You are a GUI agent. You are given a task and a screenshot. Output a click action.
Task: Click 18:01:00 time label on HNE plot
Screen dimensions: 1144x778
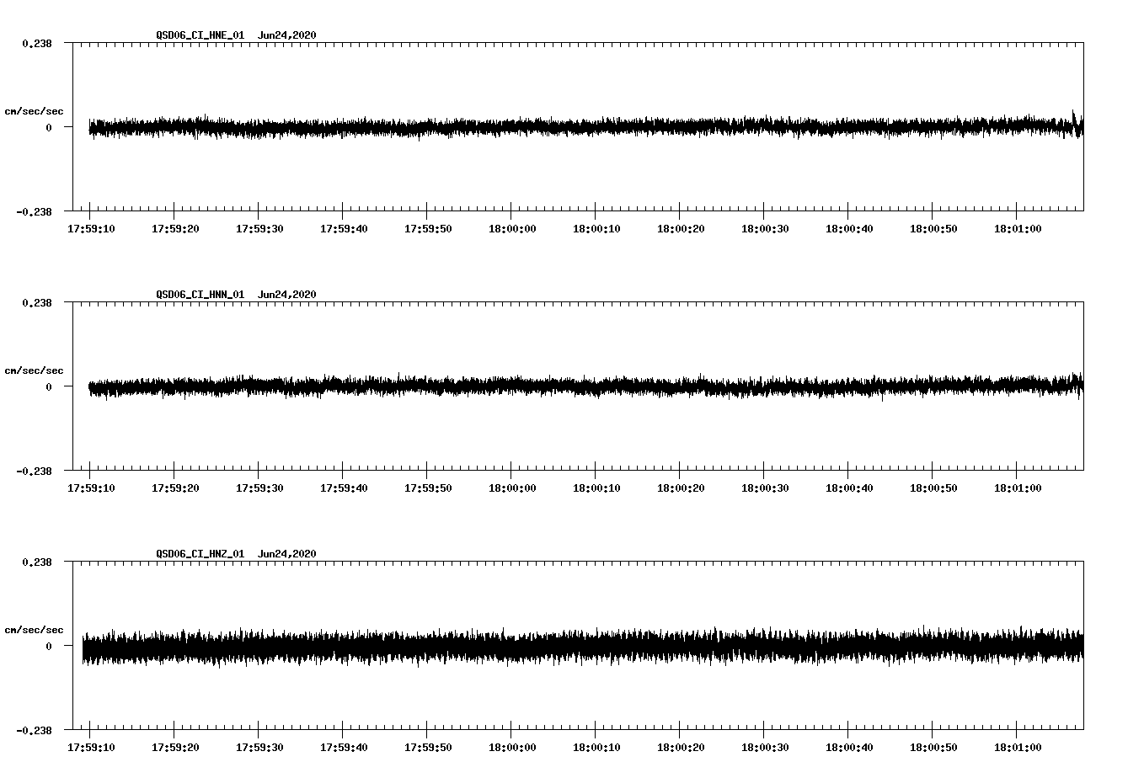[1017, 229]
